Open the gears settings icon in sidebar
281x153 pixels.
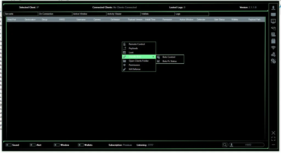273,54
